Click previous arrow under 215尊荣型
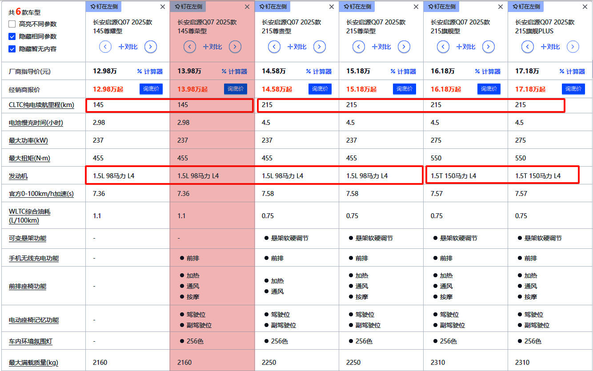 point(359,47)
